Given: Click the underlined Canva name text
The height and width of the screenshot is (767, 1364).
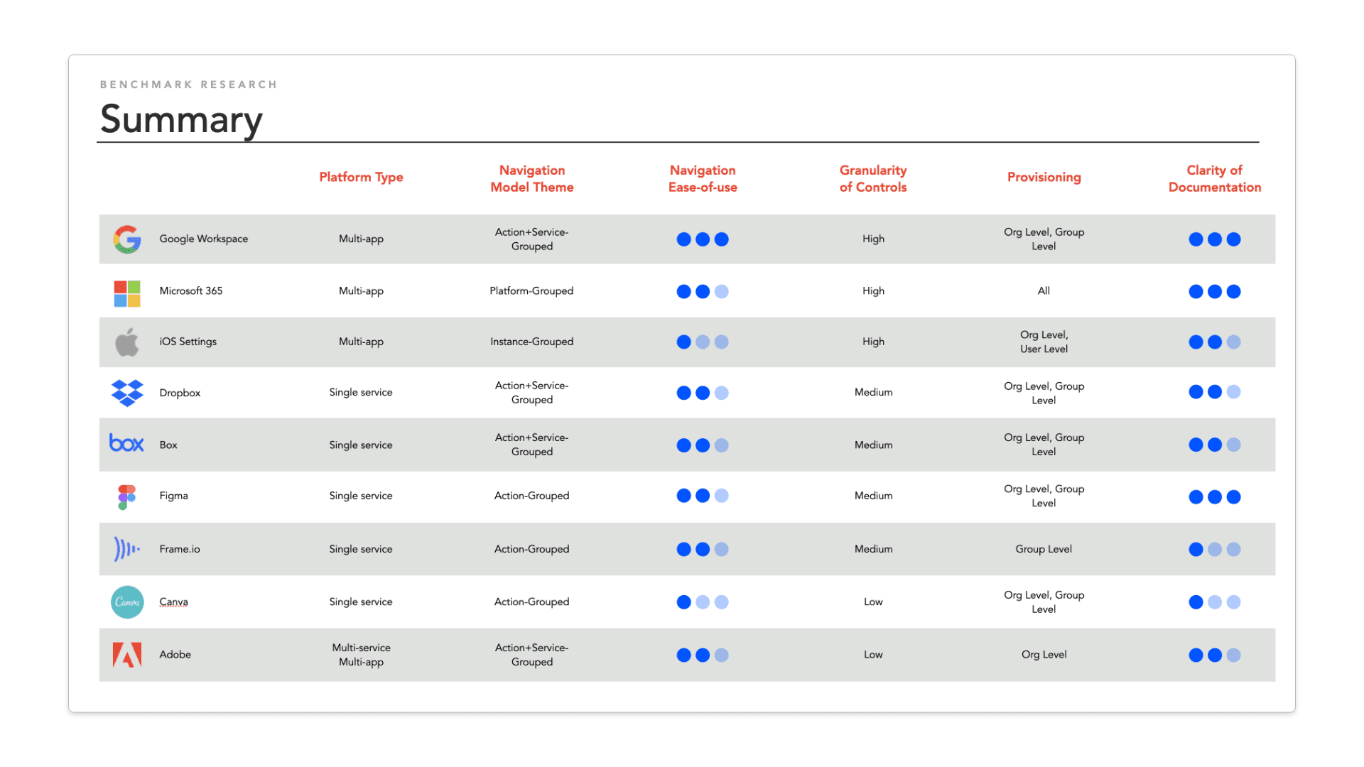Looking at the screenshot, I should tap(173, 602).
